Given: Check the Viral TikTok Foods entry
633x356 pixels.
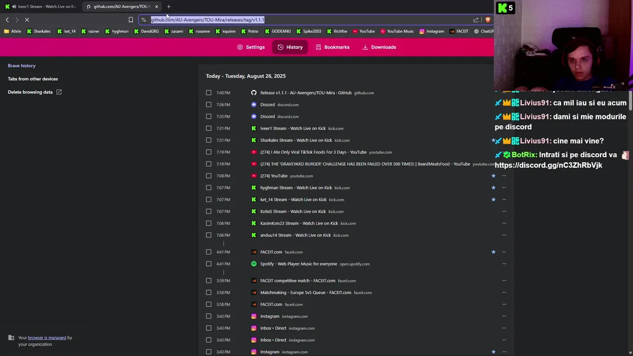Looking at the screenshot, I should (209, 152).
